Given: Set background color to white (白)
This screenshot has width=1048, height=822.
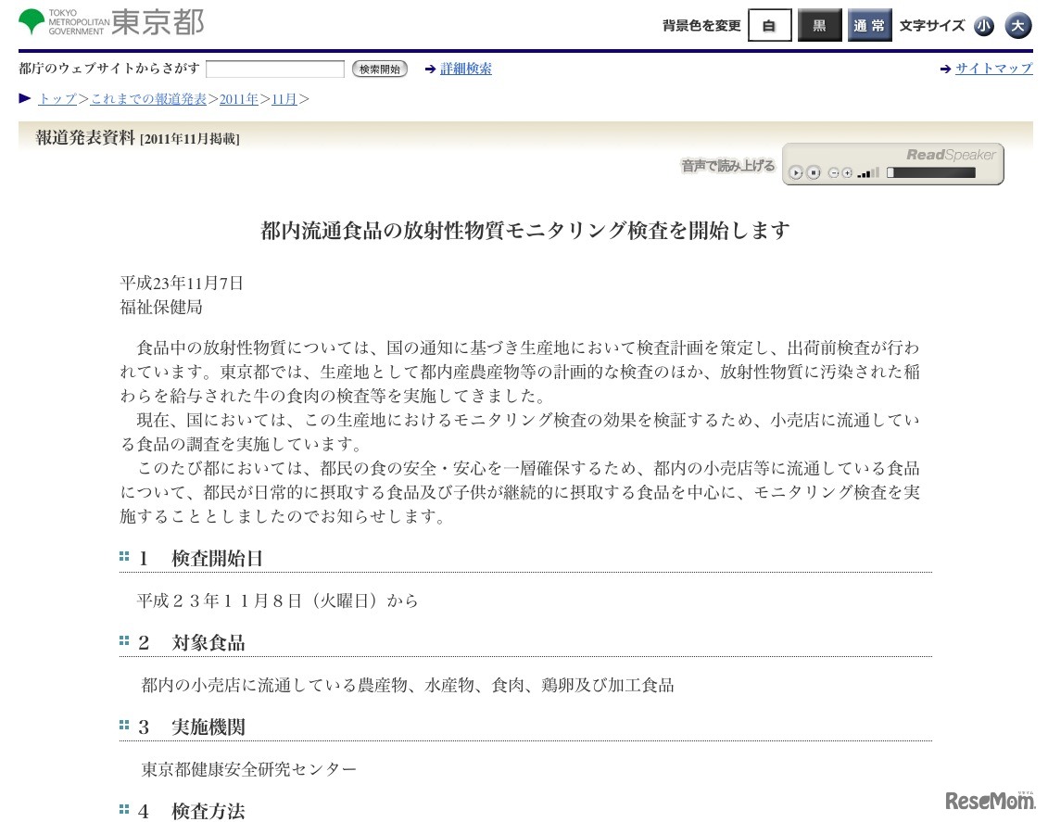Looking at the screenshot, I should pos(769,25).
